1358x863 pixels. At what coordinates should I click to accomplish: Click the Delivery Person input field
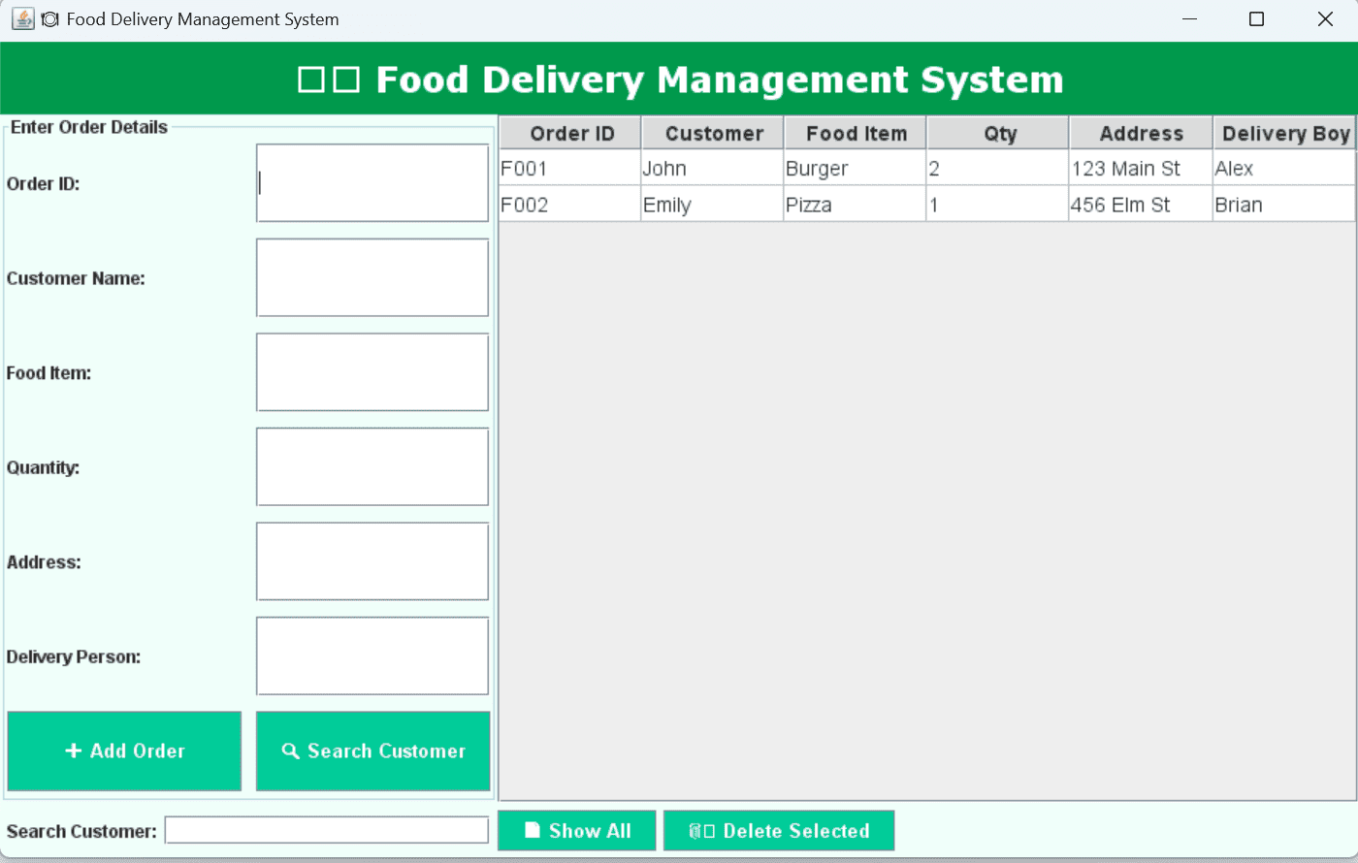coord(372,655)
